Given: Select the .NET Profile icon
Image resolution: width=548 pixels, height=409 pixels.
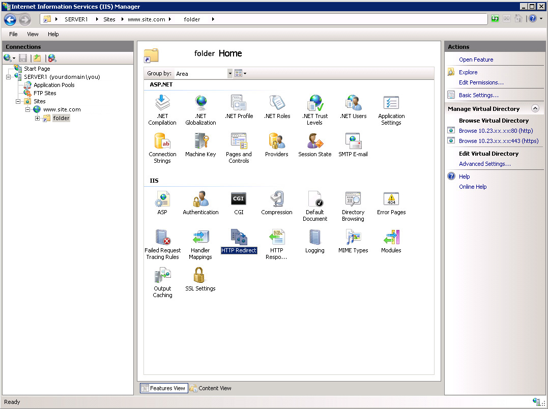Looking at the screenshot, I should pos(239,107).
